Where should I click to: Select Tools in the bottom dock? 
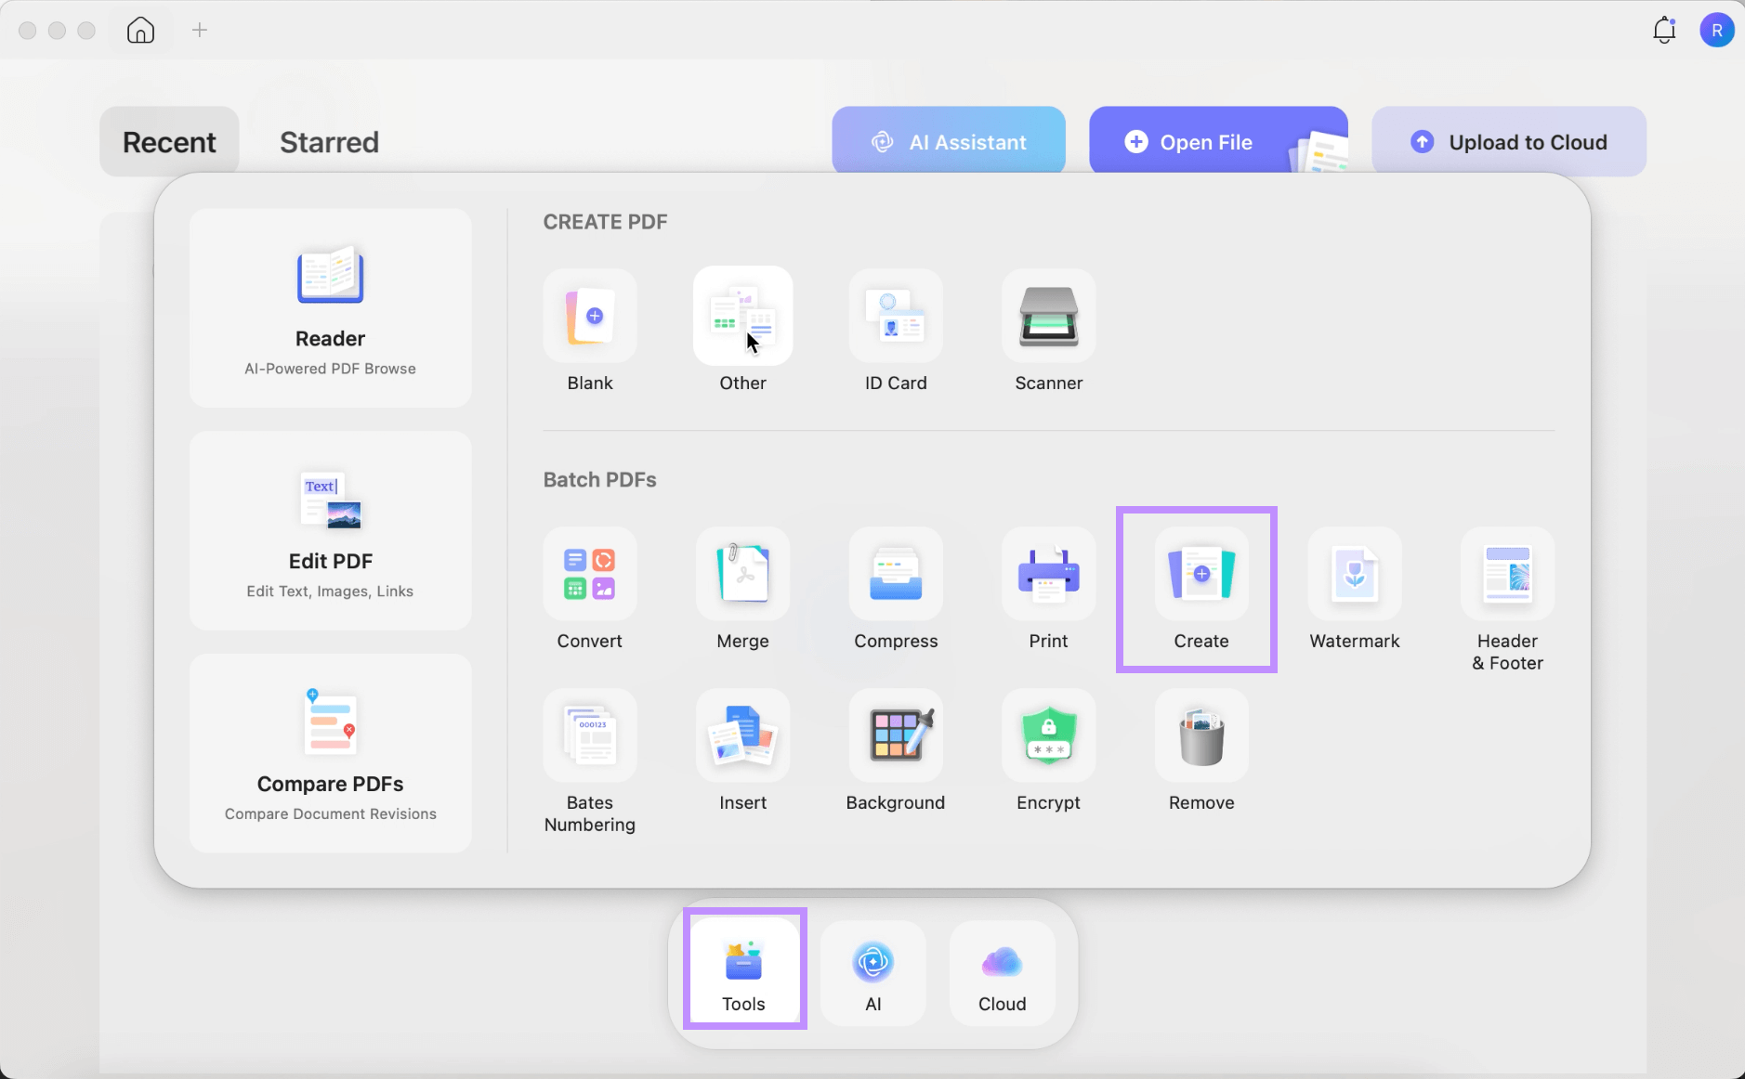coord(744,972)
